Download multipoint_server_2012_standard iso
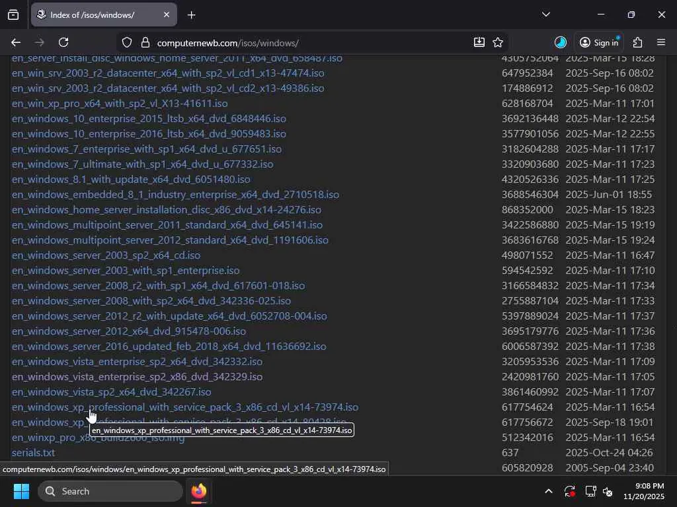Image resolution: width=677 pixels, height=507 pixels. pos(170,240)
